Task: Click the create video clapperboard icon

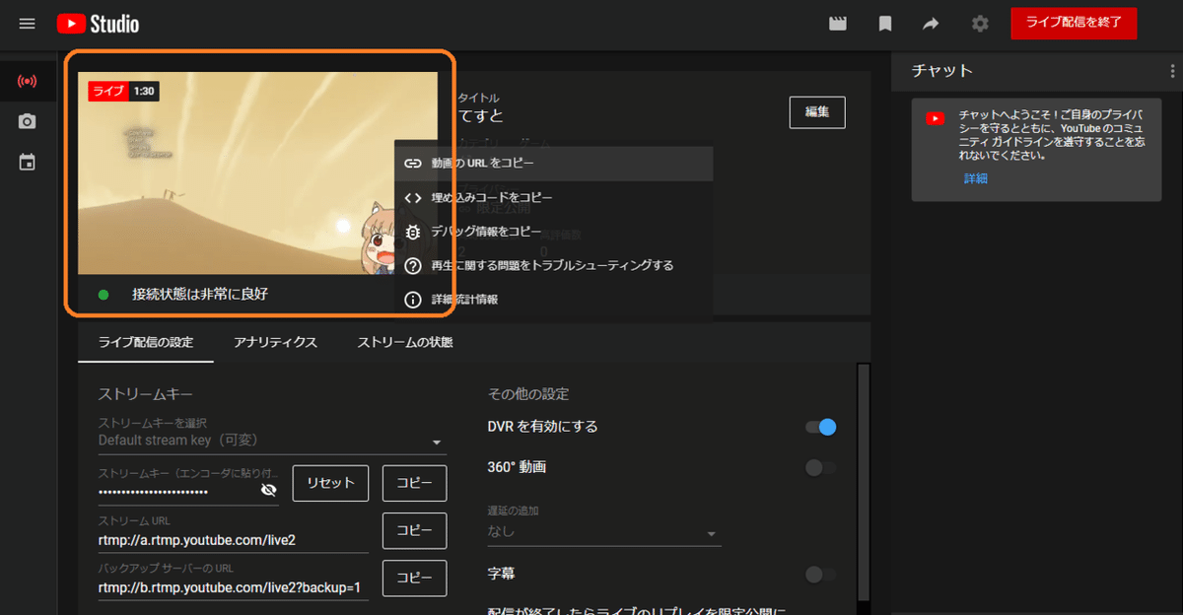Action: click(838, 23)
